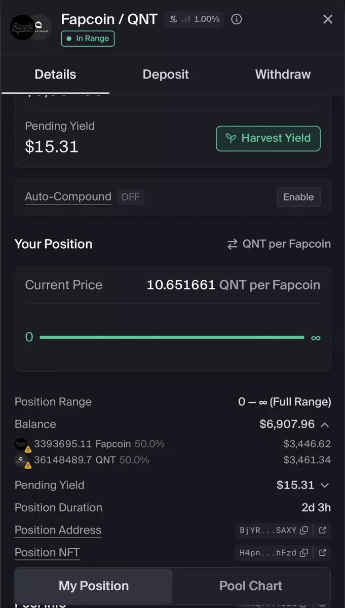Switch to the Withdraw tab
345x608 pixels.
point(283,74)
